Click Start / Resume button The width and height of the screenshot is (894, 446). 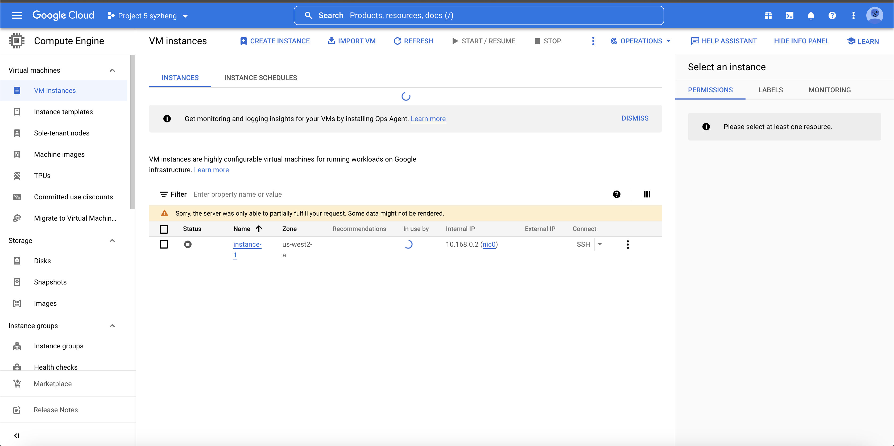[484, 41]
